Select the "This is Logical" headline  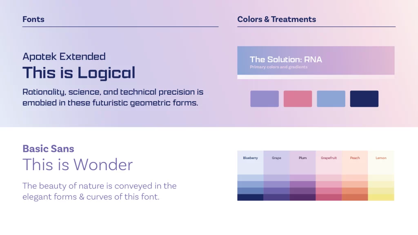[x=79, y=73]
